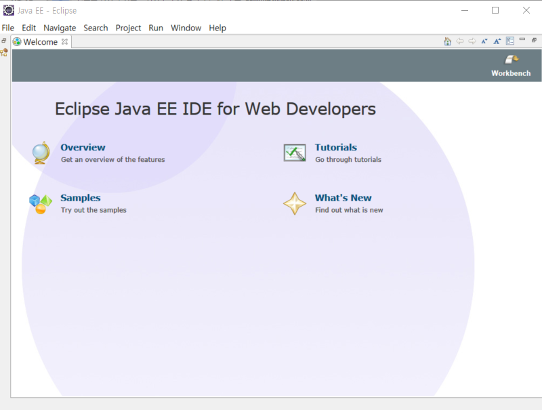Open the Project menu

tap(128, 28)
